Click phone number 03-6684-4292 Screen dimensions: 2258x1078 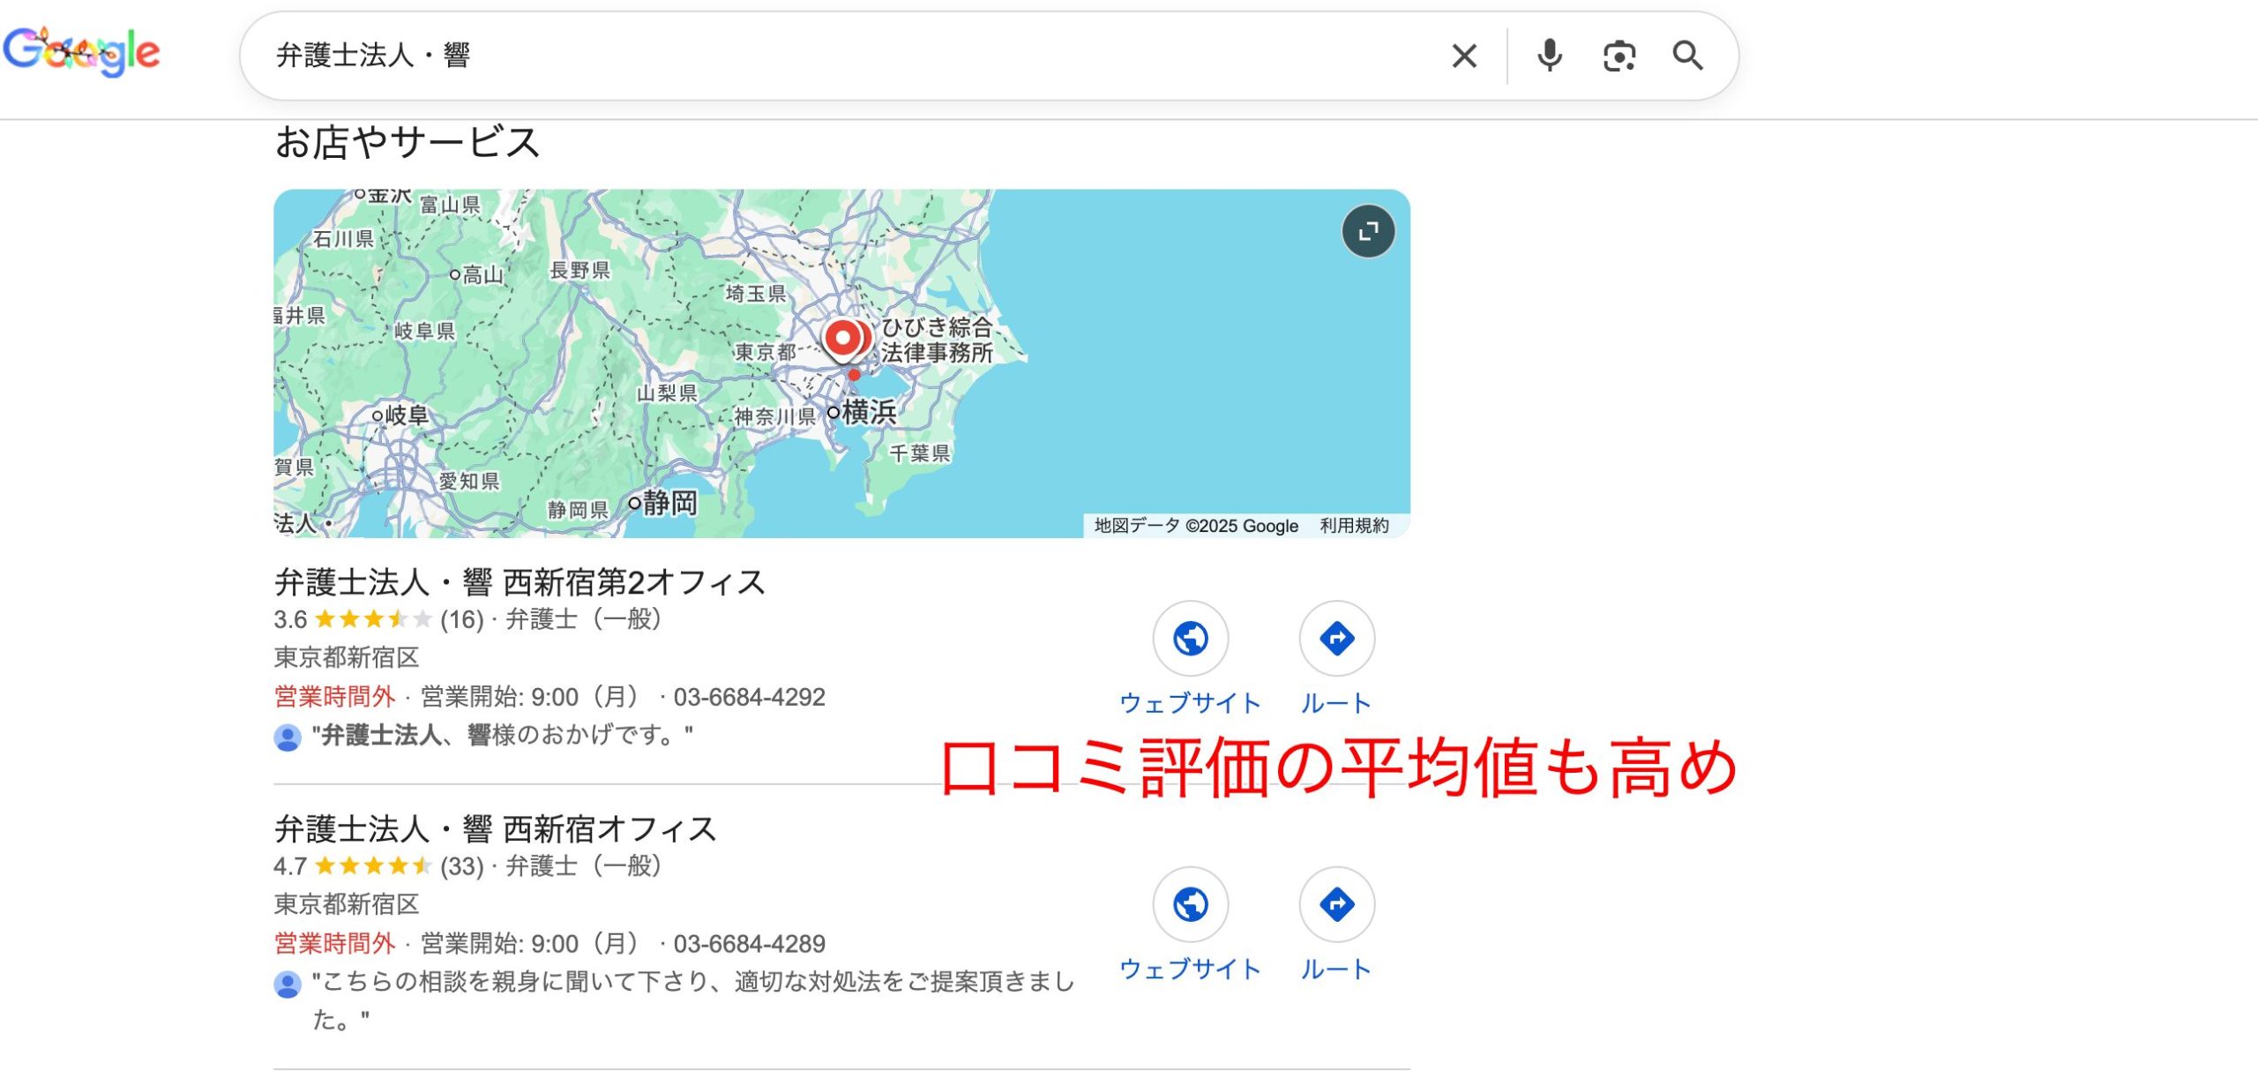pos(749,697)
